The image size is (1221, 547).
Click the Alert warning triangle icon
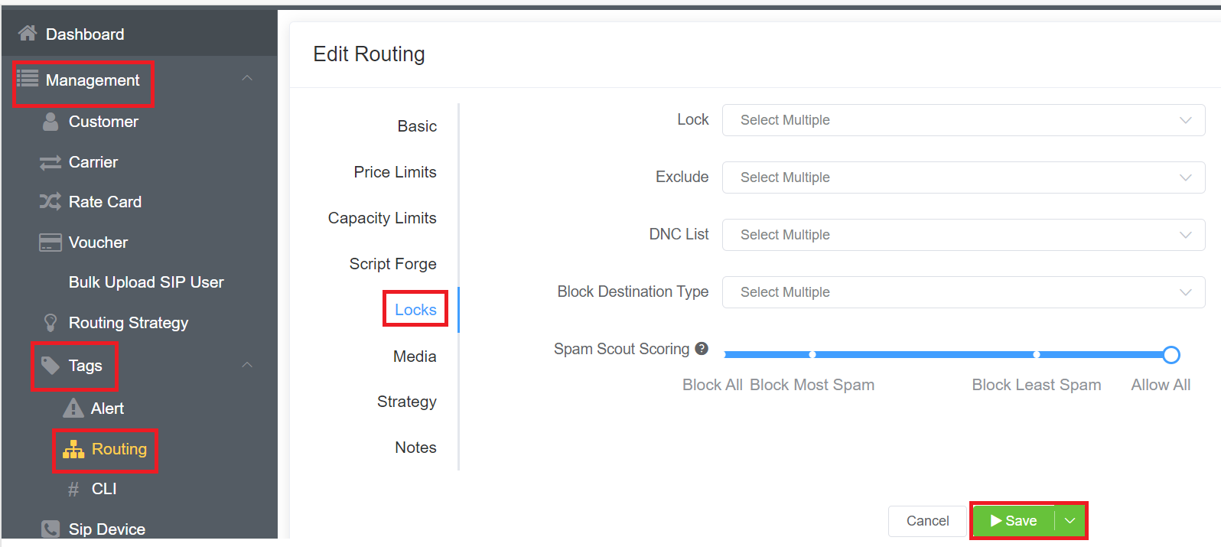coord(73,409)
